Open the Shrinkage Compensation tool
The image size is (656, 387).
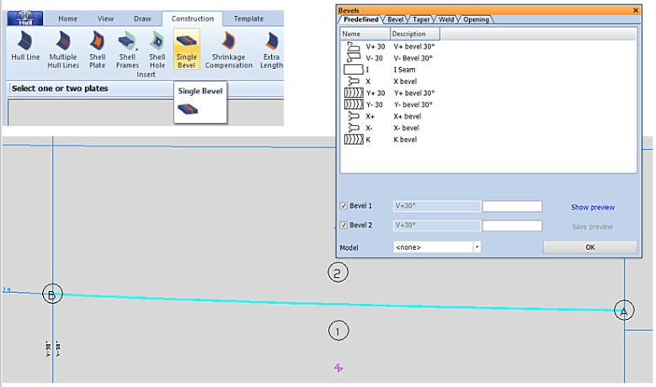(x=227, y=49)
